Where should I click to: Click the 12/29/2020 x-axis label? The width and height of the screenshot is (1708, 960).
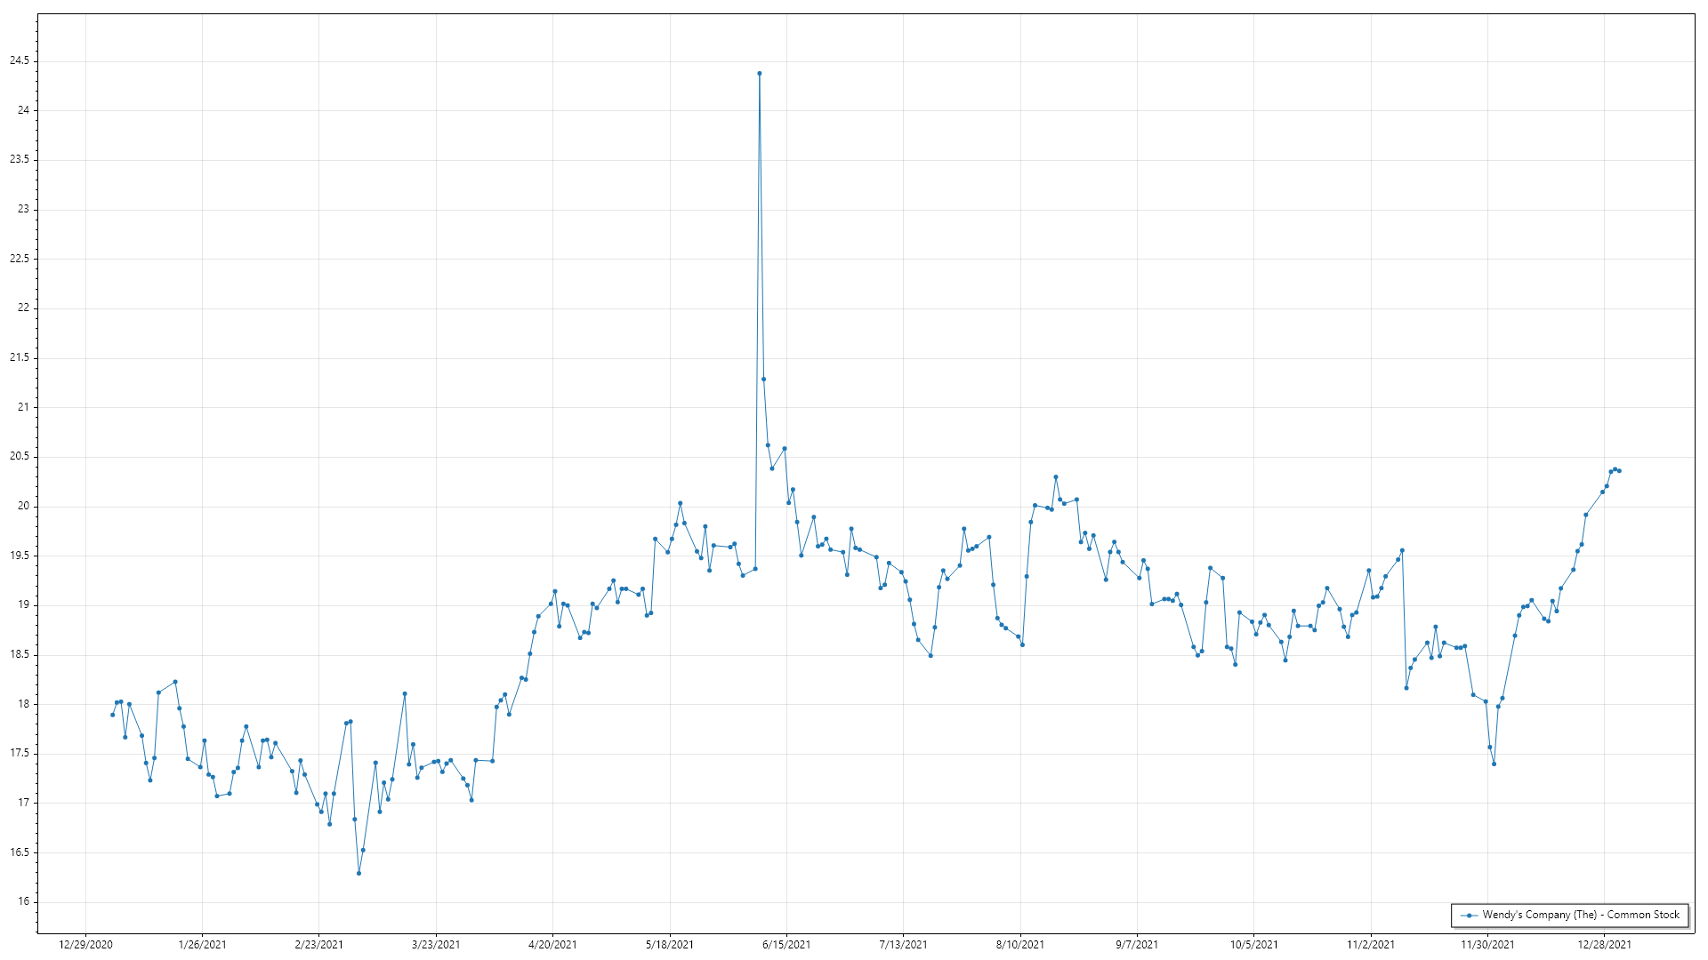(x=85, y=945)
